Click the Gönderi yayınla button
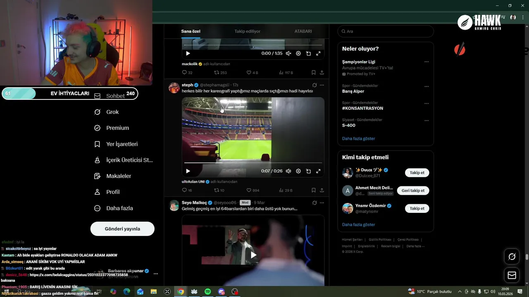 pyautogui.click(x=122, y=229)
